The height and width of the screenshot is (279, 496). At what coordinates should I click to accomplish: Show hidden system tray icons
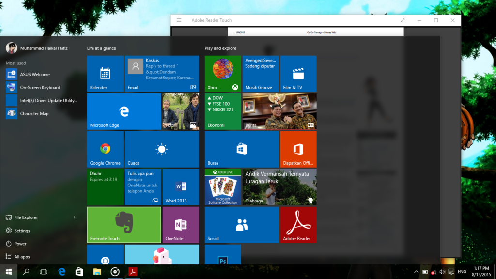[x=416, y=272]
